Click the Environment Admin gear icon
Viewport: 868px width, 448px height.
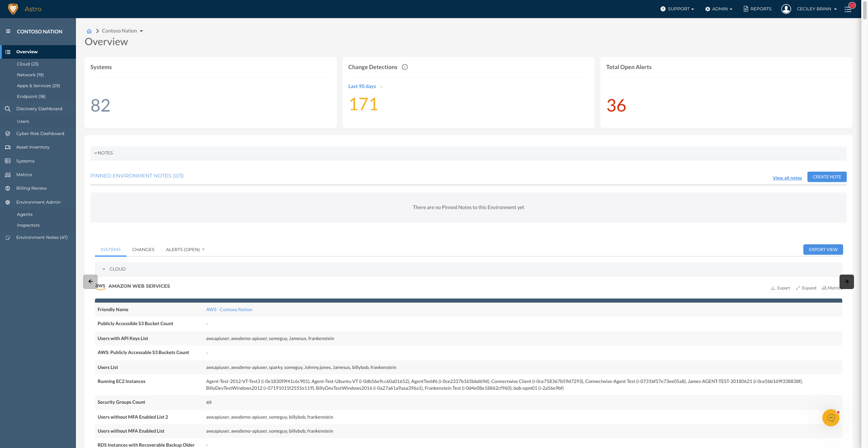pyautogui.click(x=8, y=202)
